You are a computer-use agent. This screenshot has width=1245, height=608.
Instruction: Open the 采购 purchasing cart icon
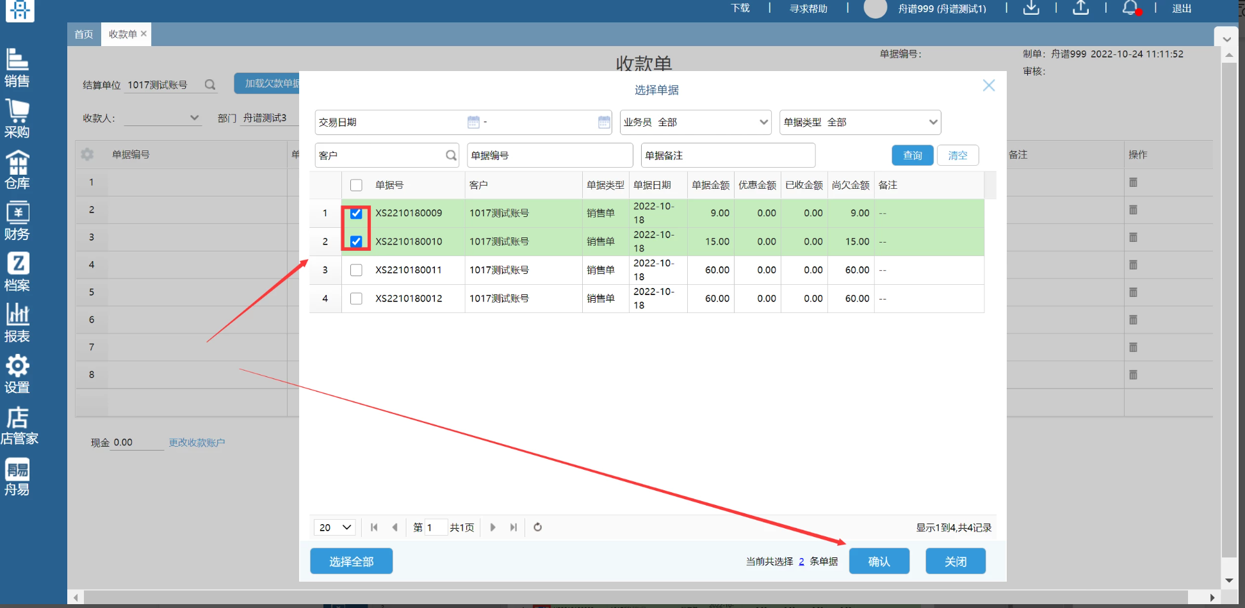coord(17,118)
